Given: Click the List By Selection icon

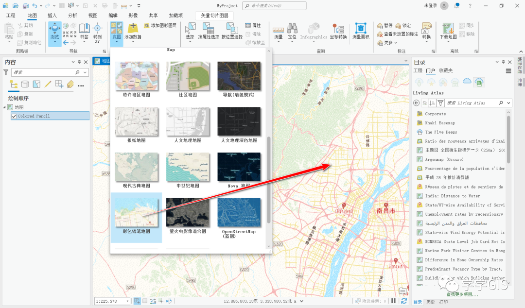Looking at the screenshot, I should (36, 84).
